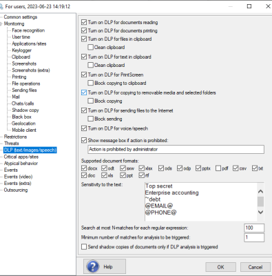Enable Block copying to clipboard
The width and height of the screenshot is (272, 276).
91,83
